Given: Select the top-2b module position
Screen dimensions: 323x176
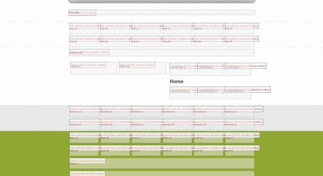Looking at the screenshot, I should coord(115,41).
